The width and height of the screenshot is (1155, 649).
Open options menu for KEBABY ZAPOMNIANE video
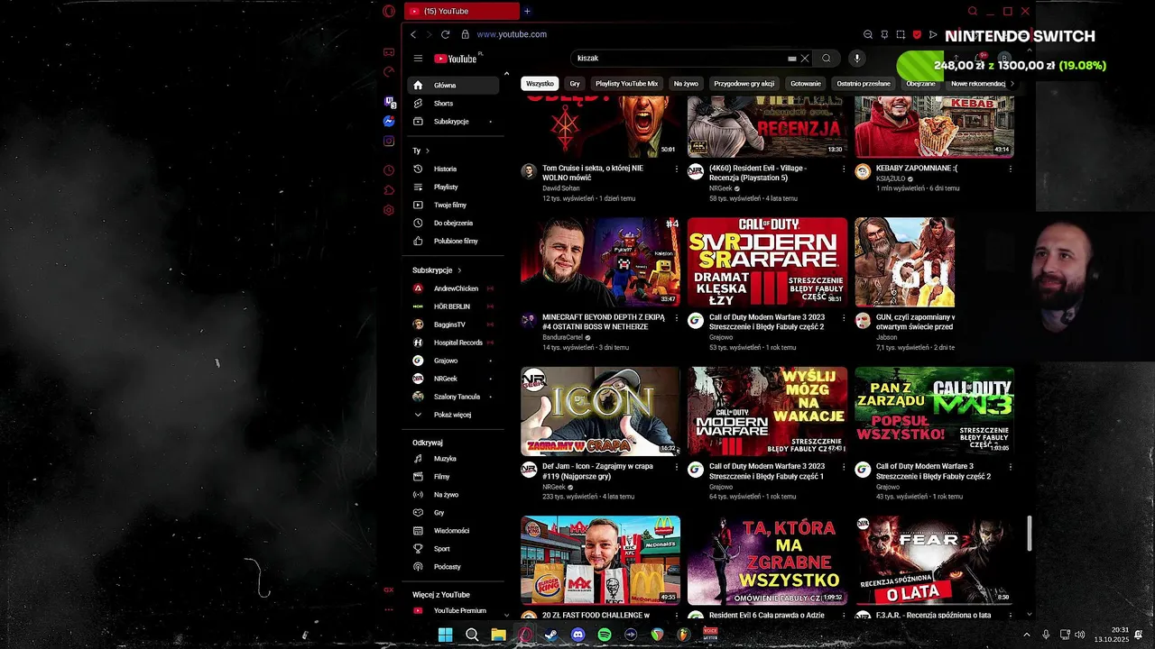point(1010,169)
